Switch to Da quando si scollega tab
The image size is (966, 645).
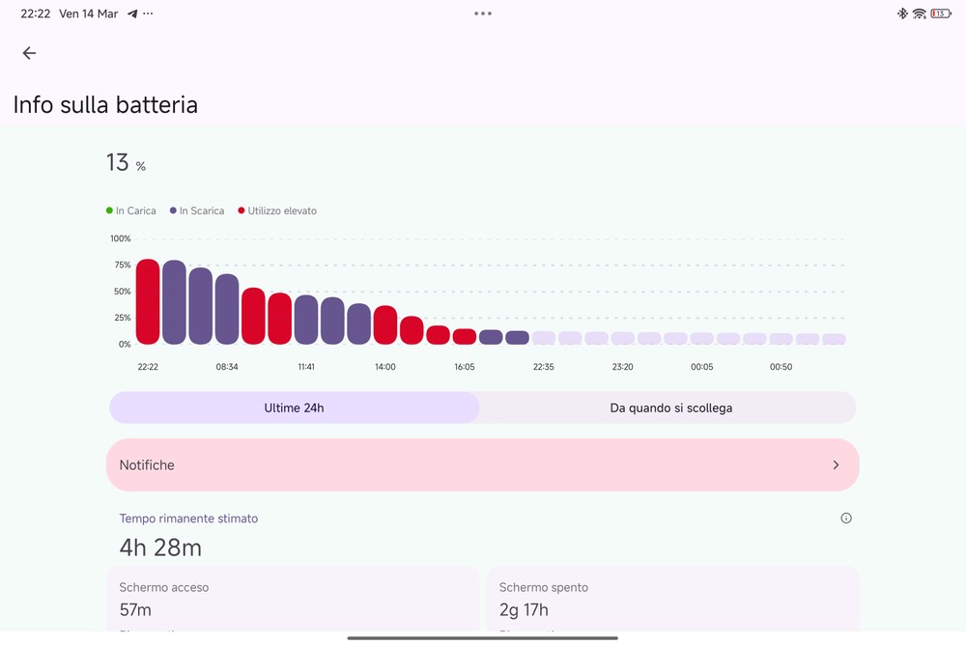tap(670, 407)
